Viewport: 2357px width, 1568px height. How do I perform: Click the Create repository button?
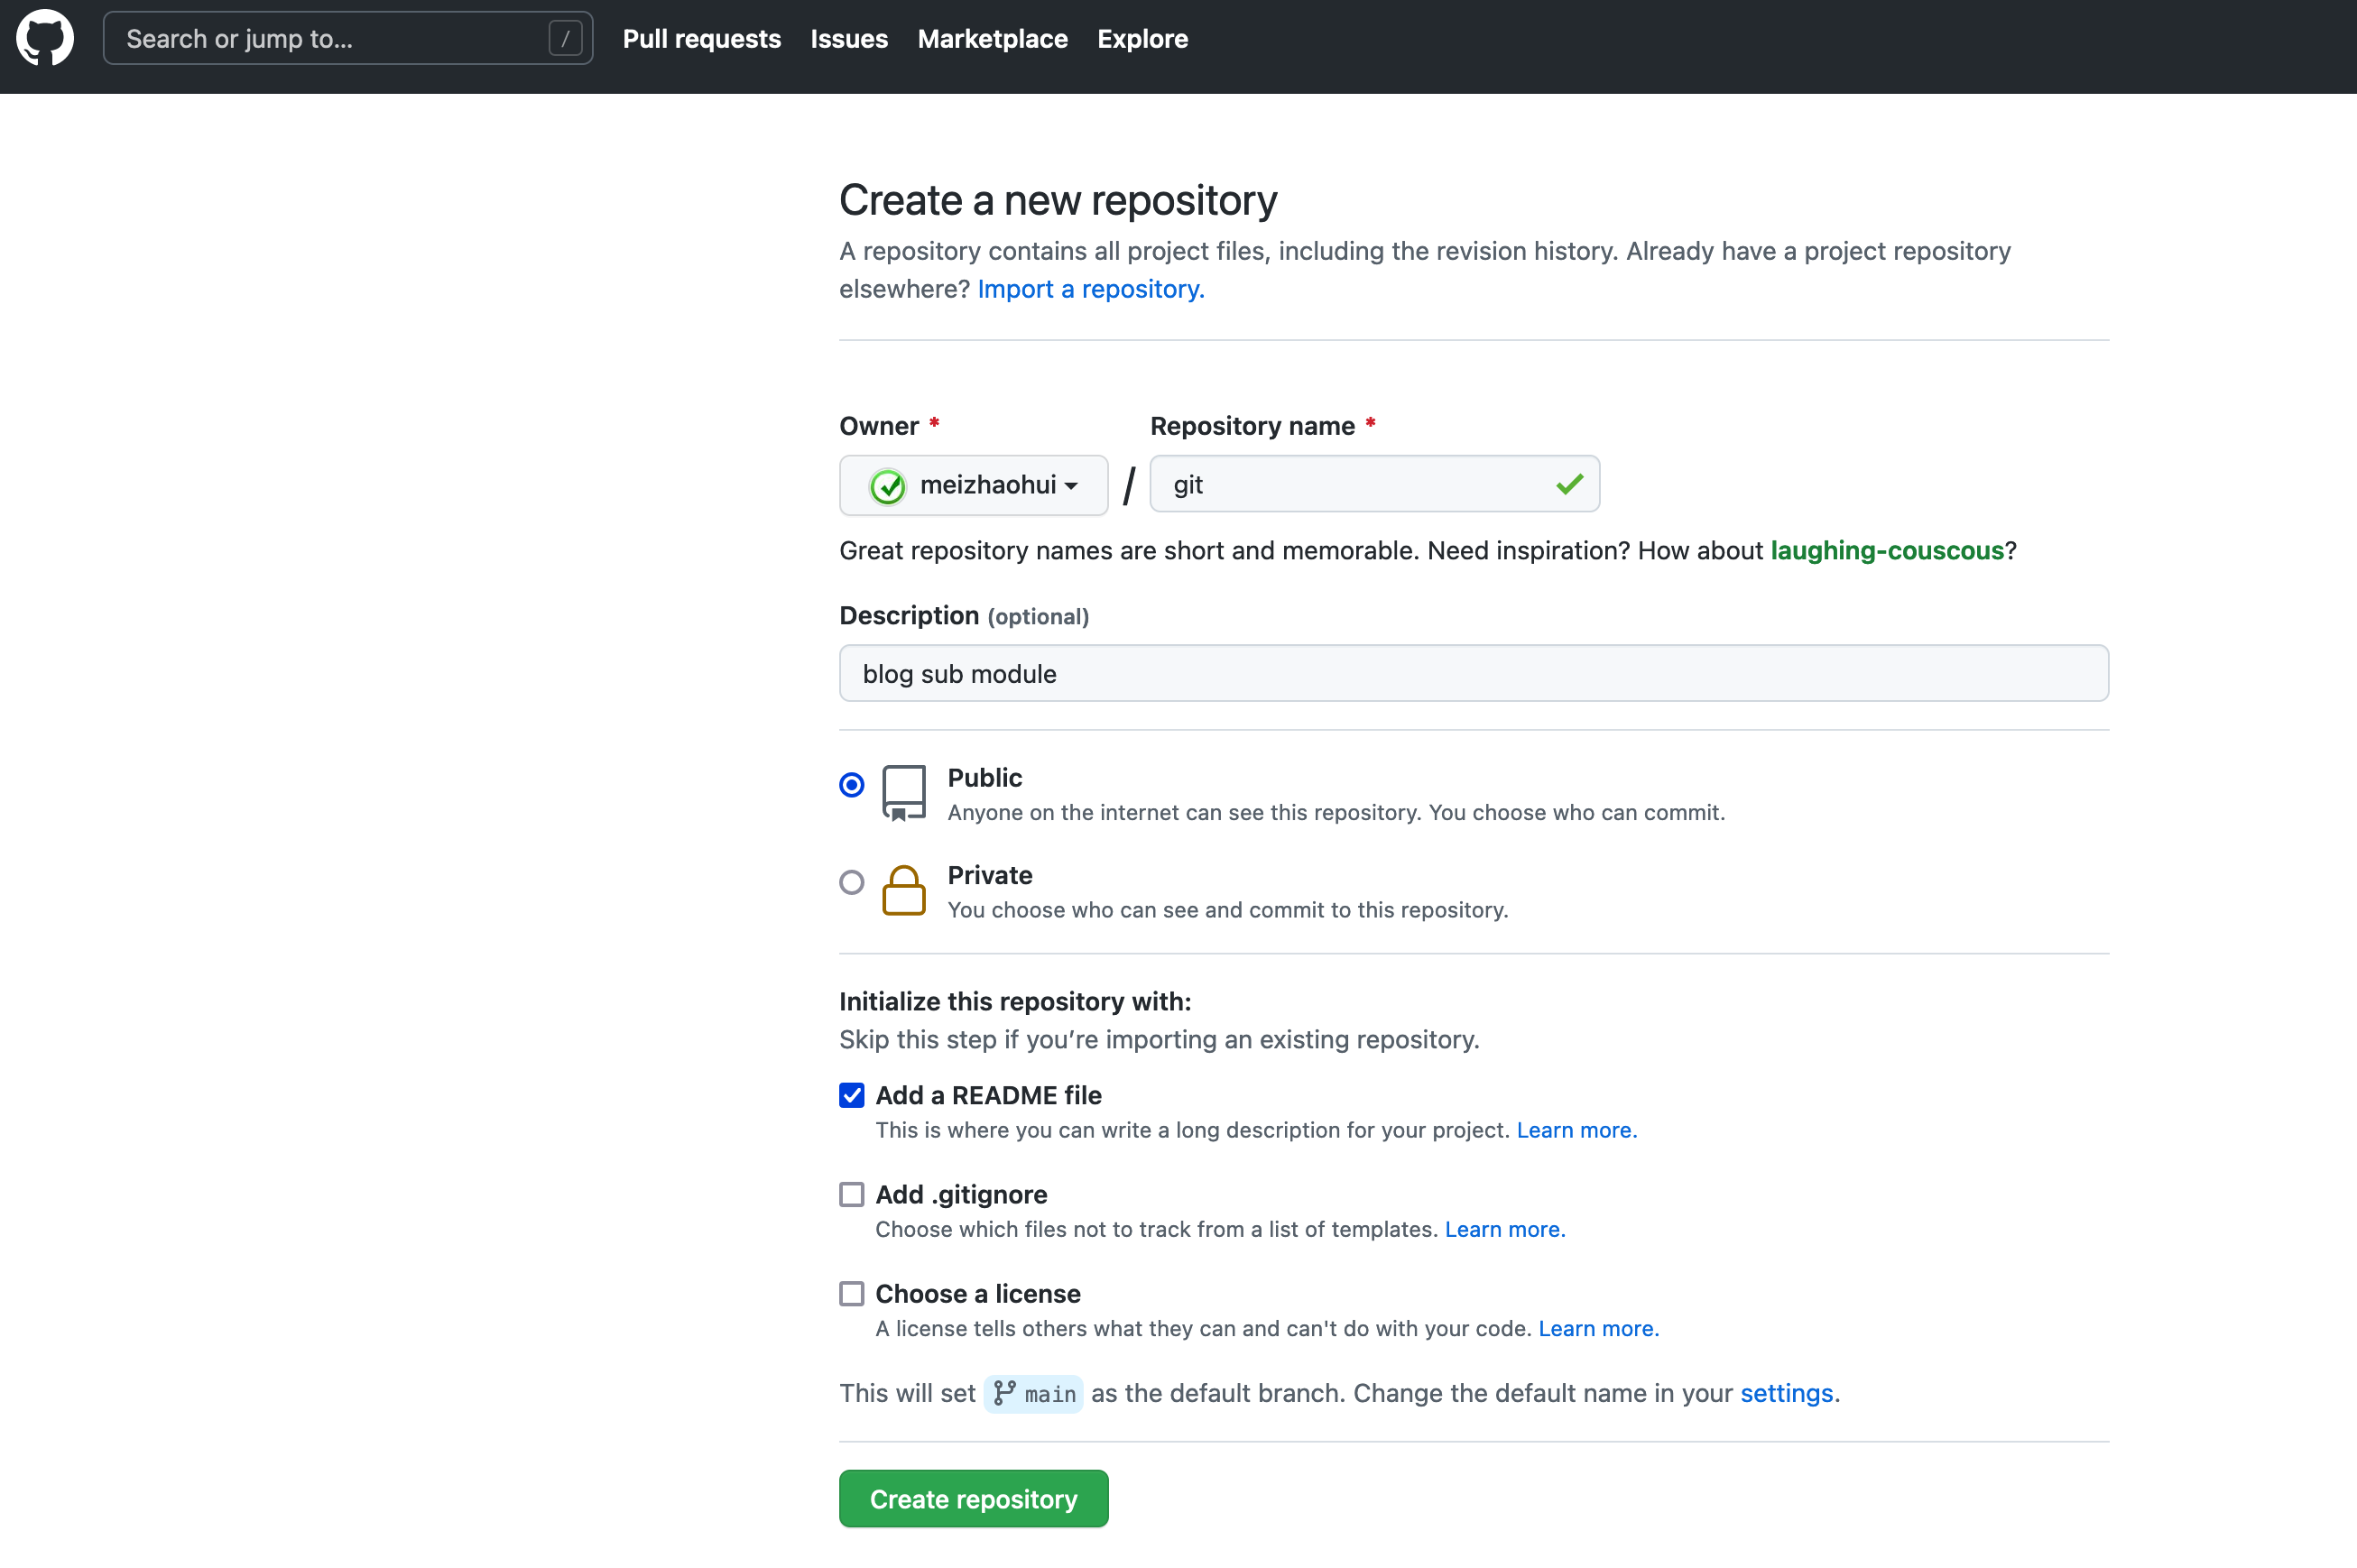click(x=973, y=1498)
